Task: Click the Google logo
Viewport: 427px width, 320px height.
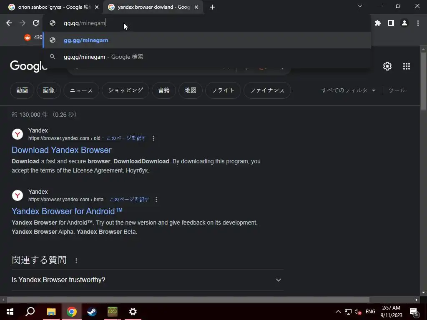Action: pyautogui.click(x=29, y=66)
